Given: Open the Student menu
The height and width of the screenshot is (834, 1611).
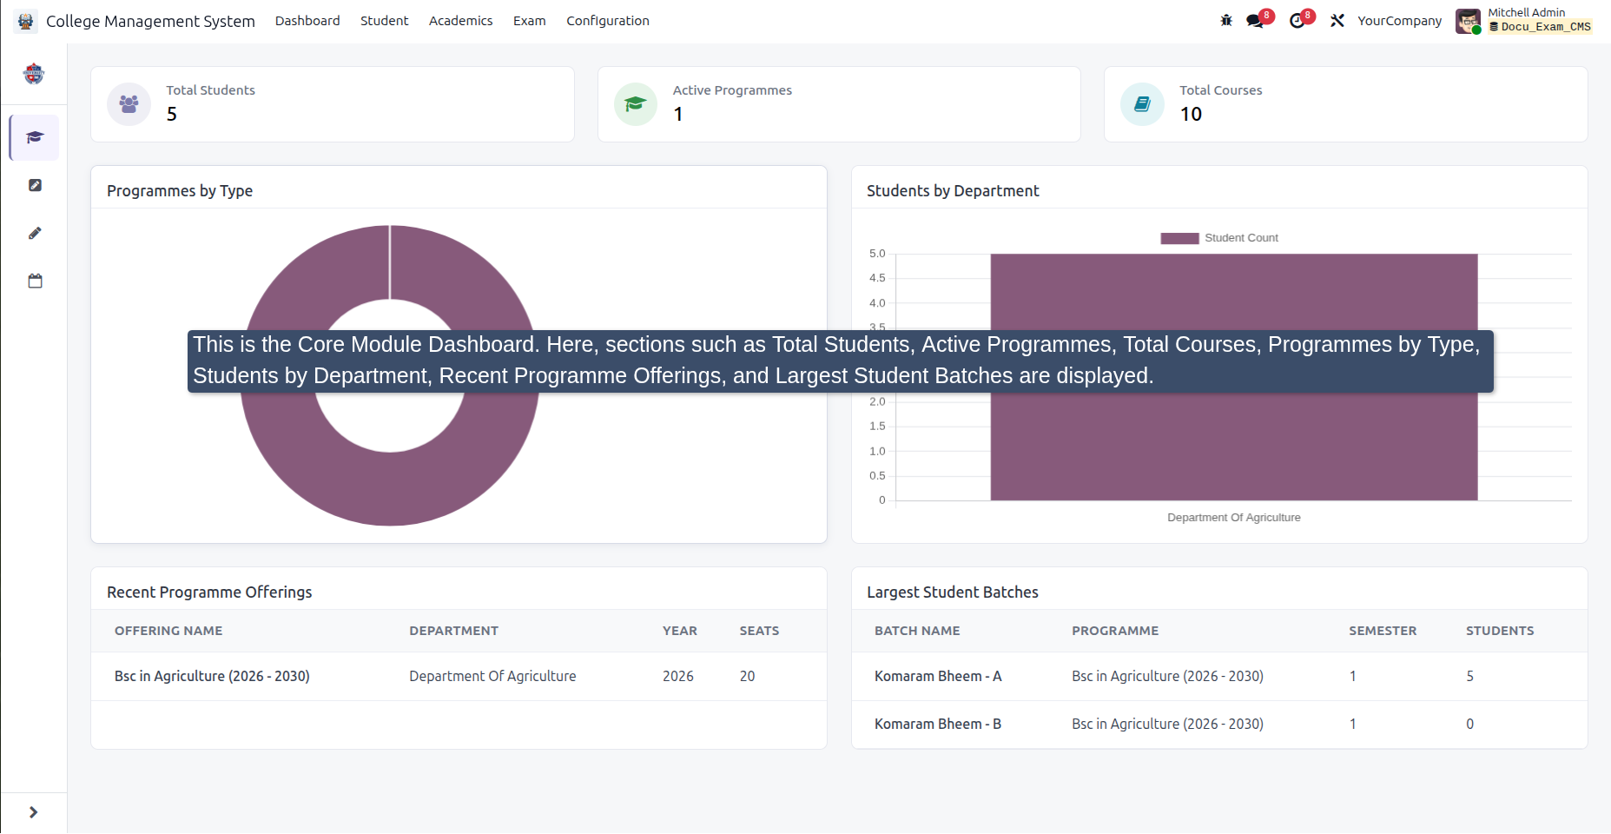Looking at the screenshot, I should click(384, 20).
